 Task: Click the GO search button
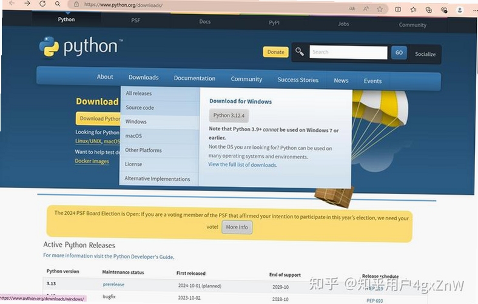point(399,53)
